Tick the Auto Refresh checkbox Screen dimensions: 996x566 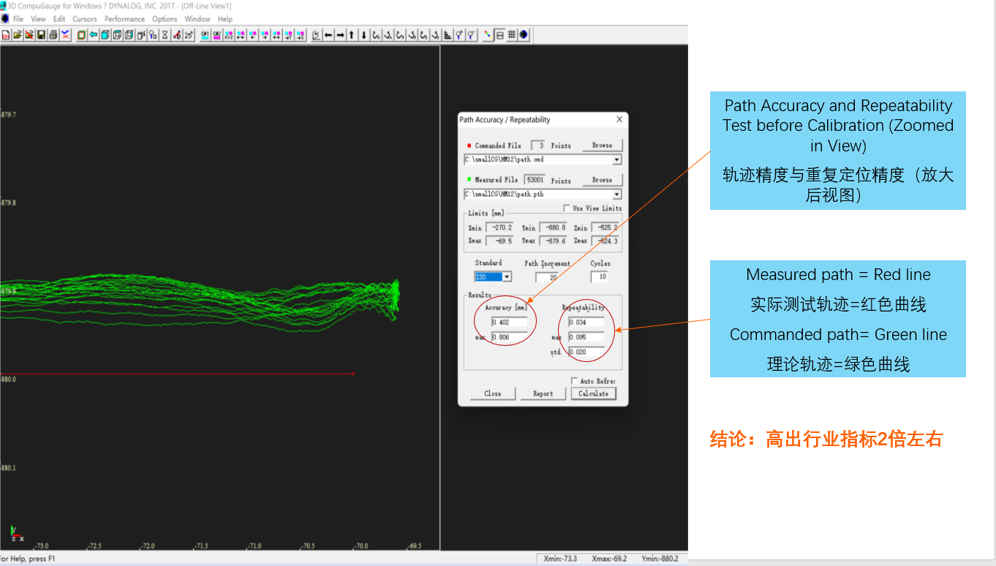point(574,381)
